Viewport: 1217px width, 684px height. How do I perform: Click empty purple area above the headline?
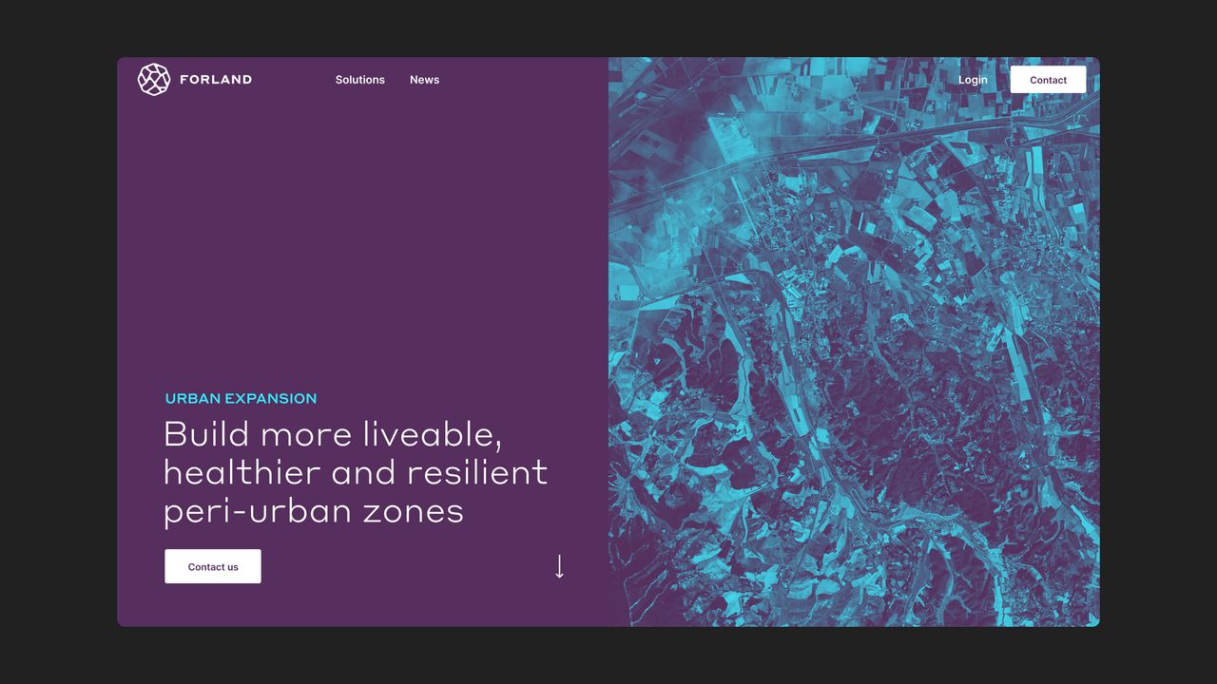(x=361, y=237)
